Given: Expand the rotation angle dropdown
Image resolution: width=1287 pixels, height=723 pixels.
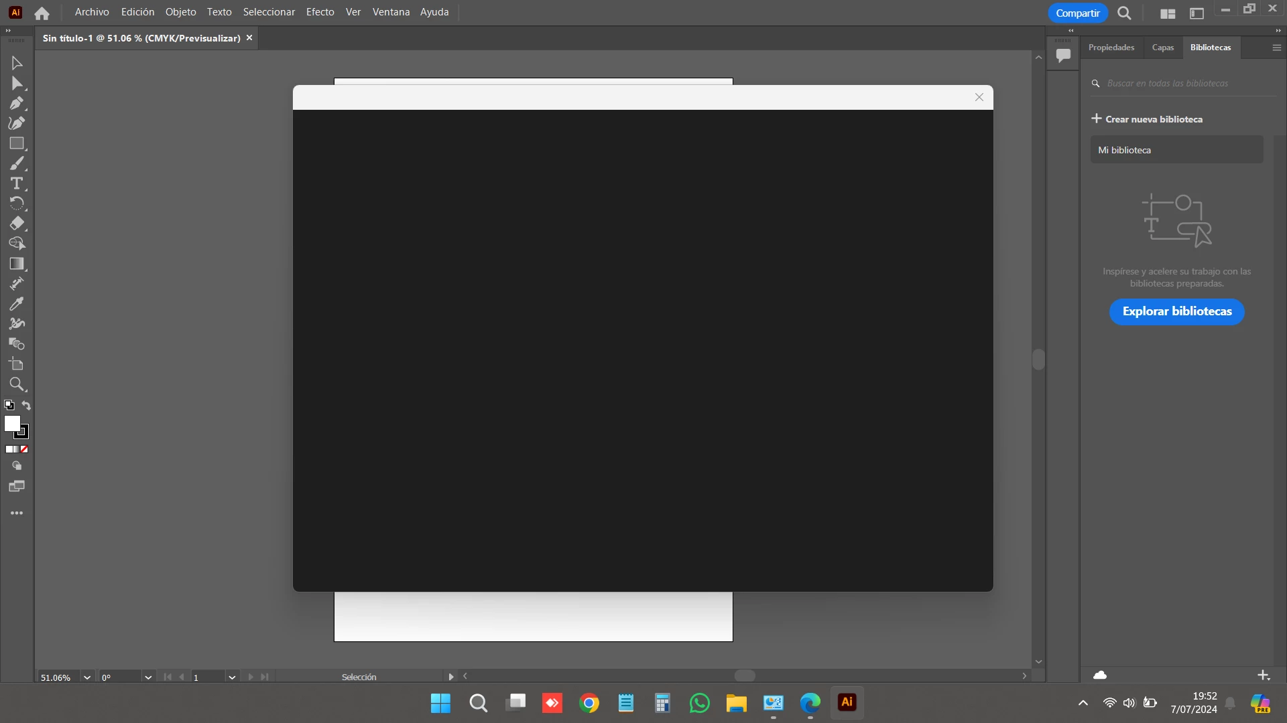Looking at the screenshot, I should 147,677.
